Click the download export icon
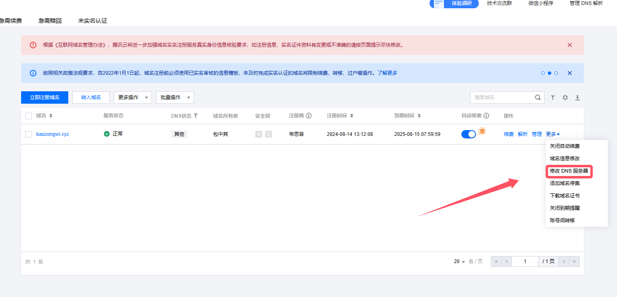Viewport: 617px width, 297px height. (x=578, y=98)
